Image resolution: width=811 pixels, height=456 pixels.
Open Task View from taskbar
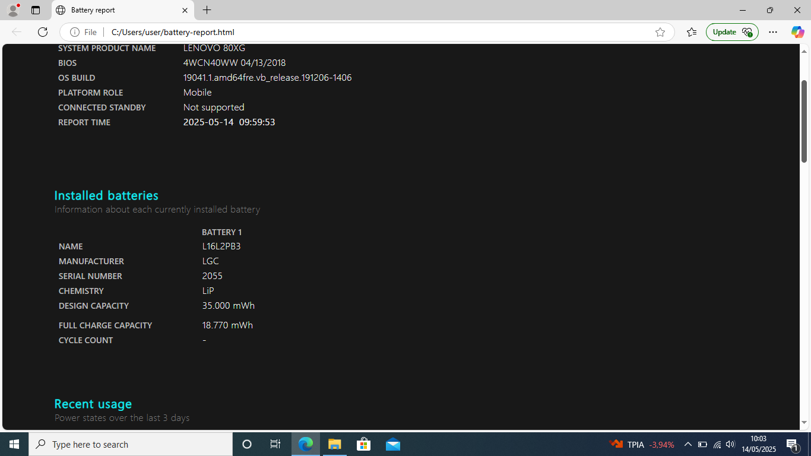tap(275, 444)
